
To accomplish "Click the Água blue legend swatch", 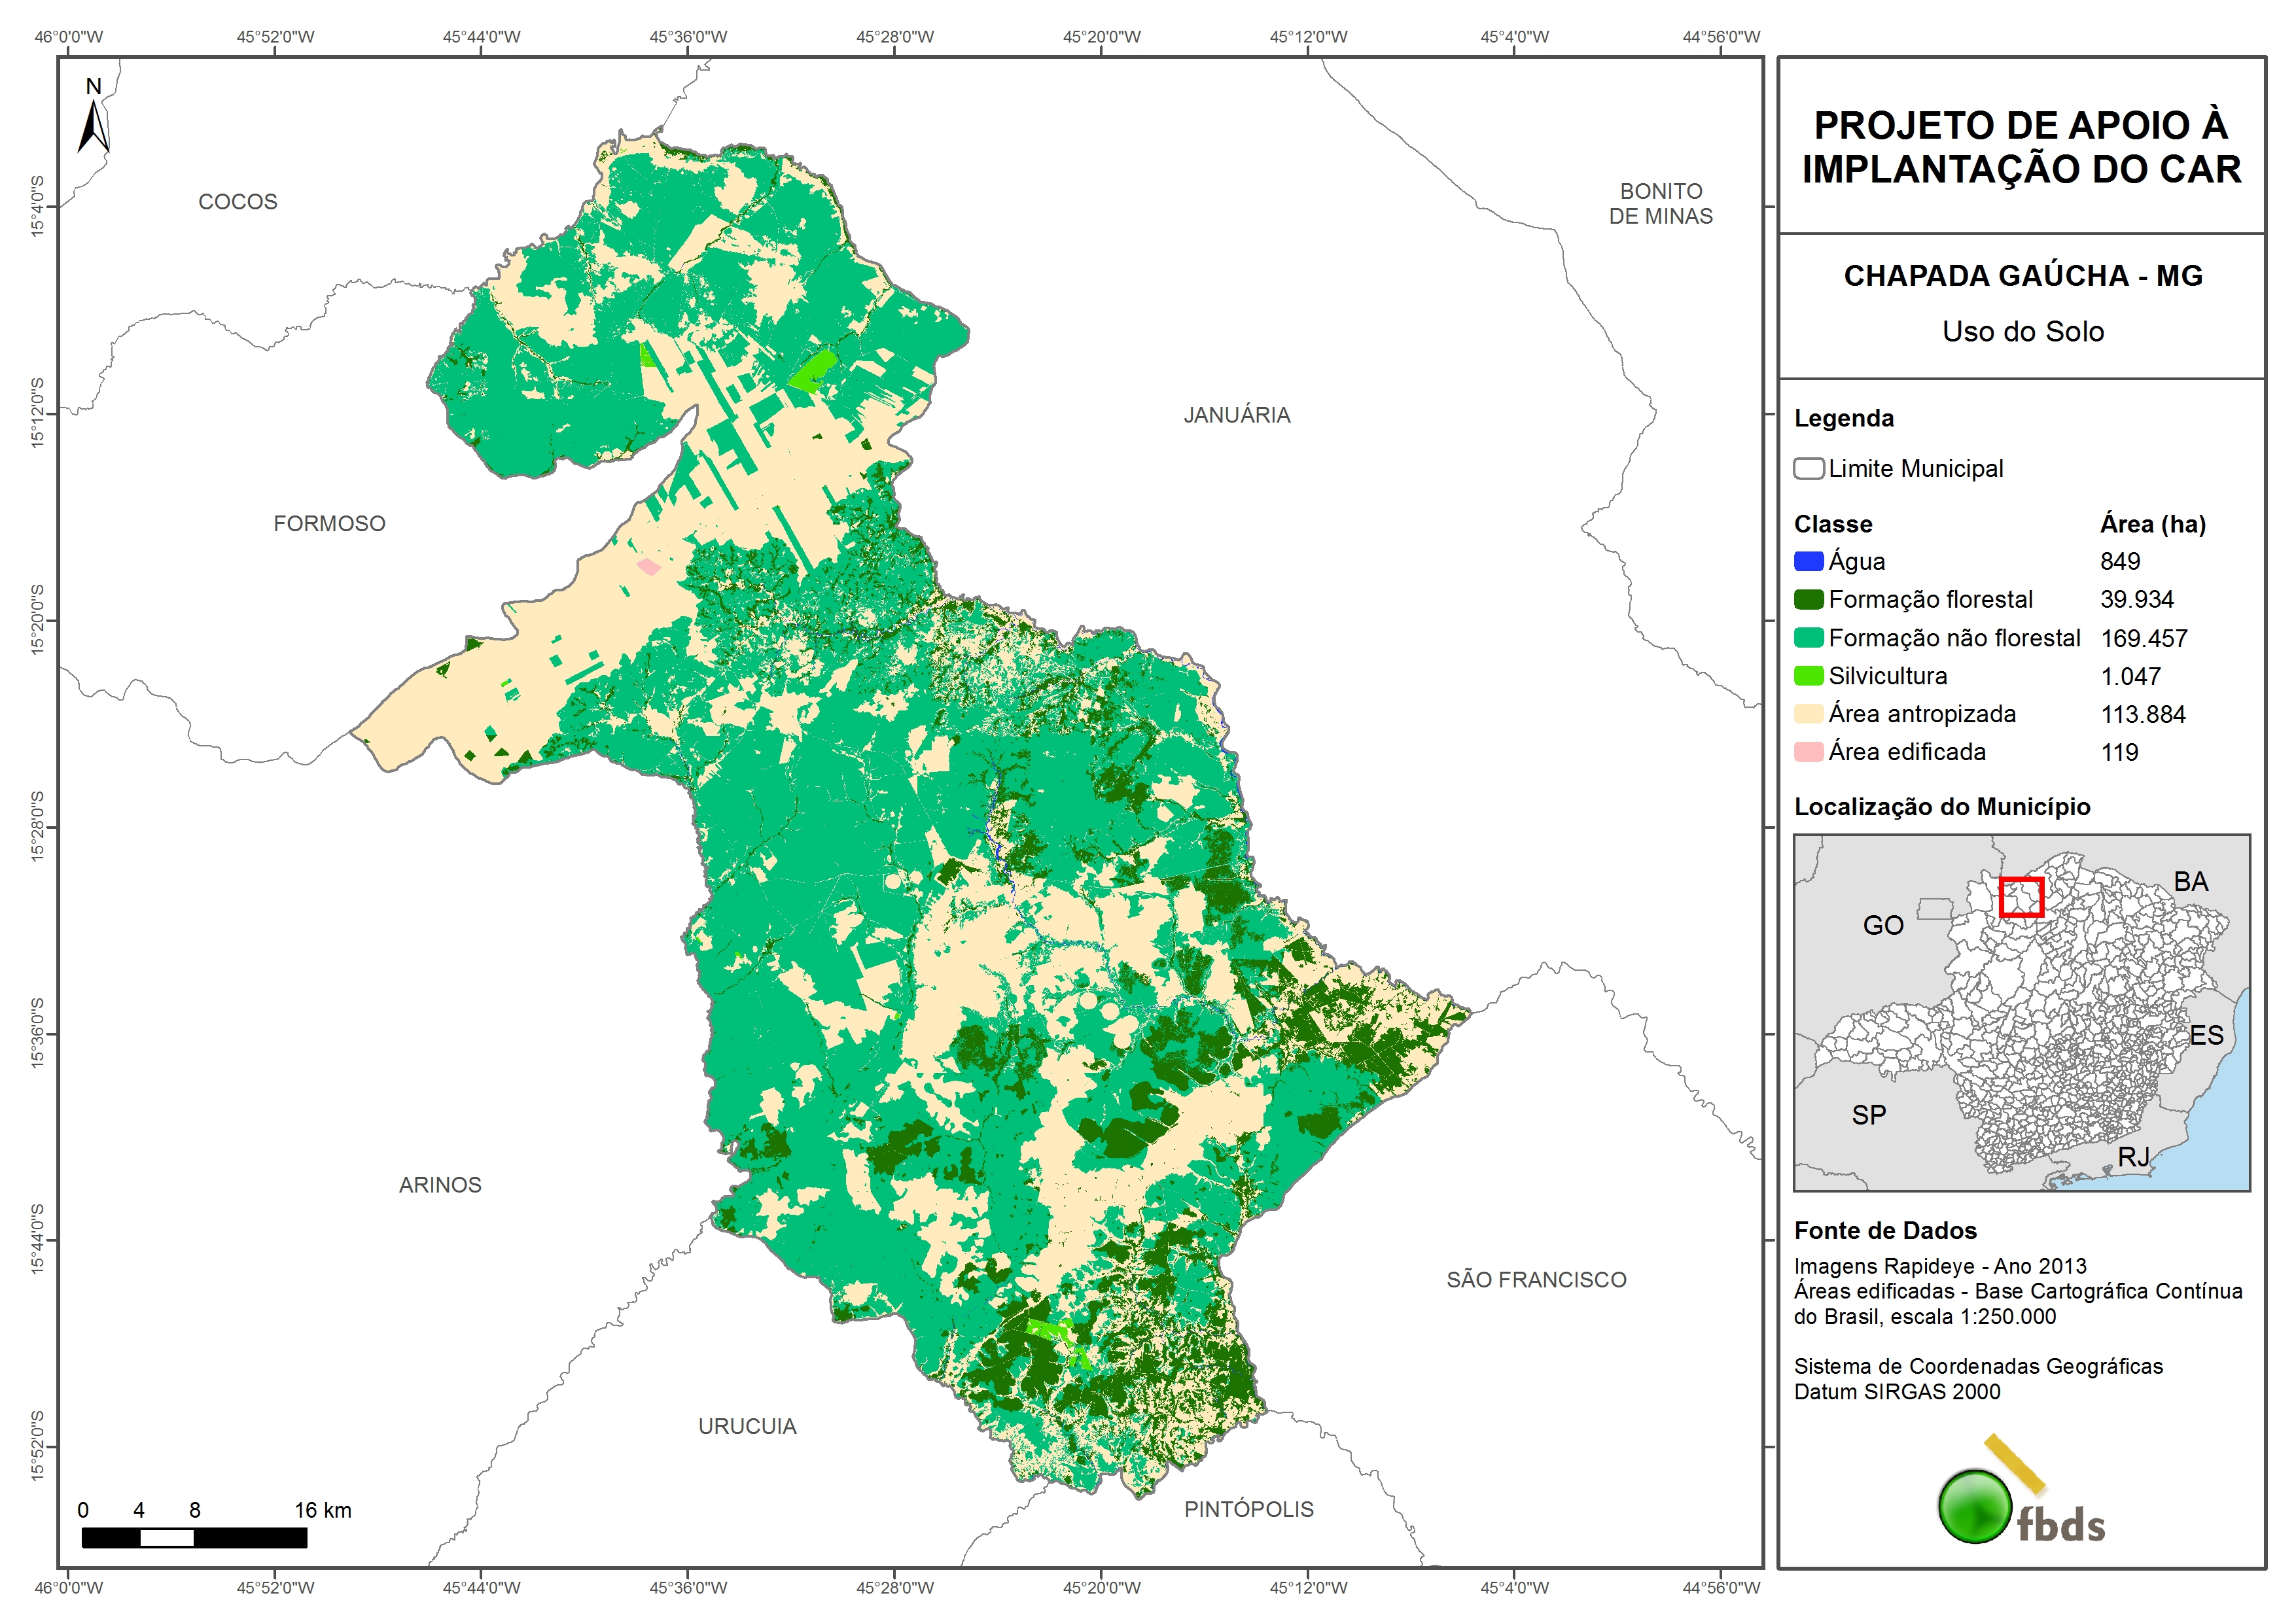I will click(x=1808, y=562).
